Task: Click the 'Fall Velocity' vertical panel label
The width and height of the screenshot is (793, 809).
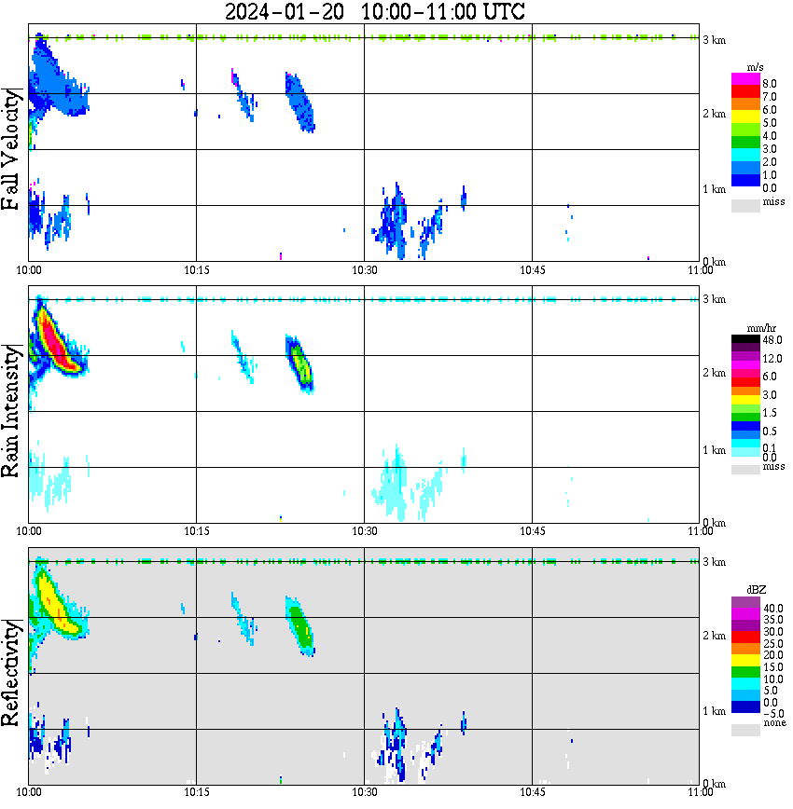Action: [11, 149]
